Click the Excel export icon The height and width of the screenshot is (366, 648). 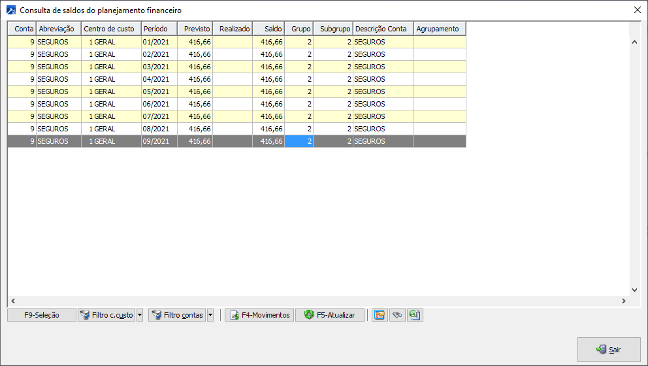[414, 315]
